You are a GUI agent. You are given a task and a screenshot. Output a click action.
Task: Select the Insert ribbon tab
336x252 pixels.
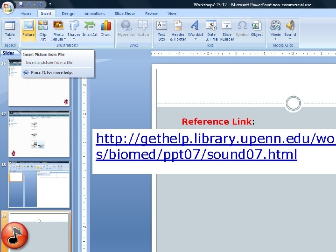tap(46, 14)
